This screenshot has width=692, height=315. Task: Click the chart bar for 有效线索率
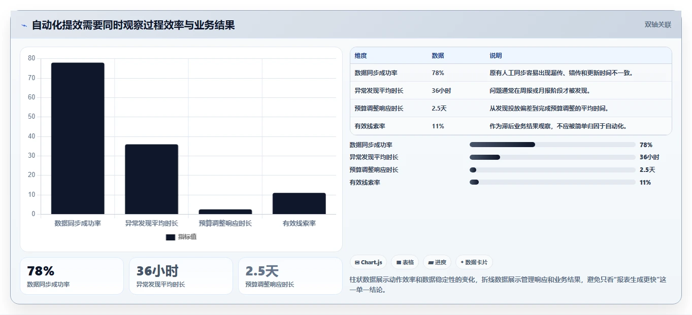coord(299,203)
